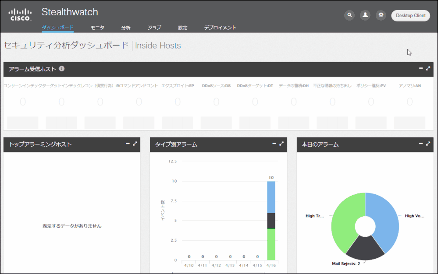Expand the 本日のアラーム panel
The image size is (438, 274).
pos(428,144)
